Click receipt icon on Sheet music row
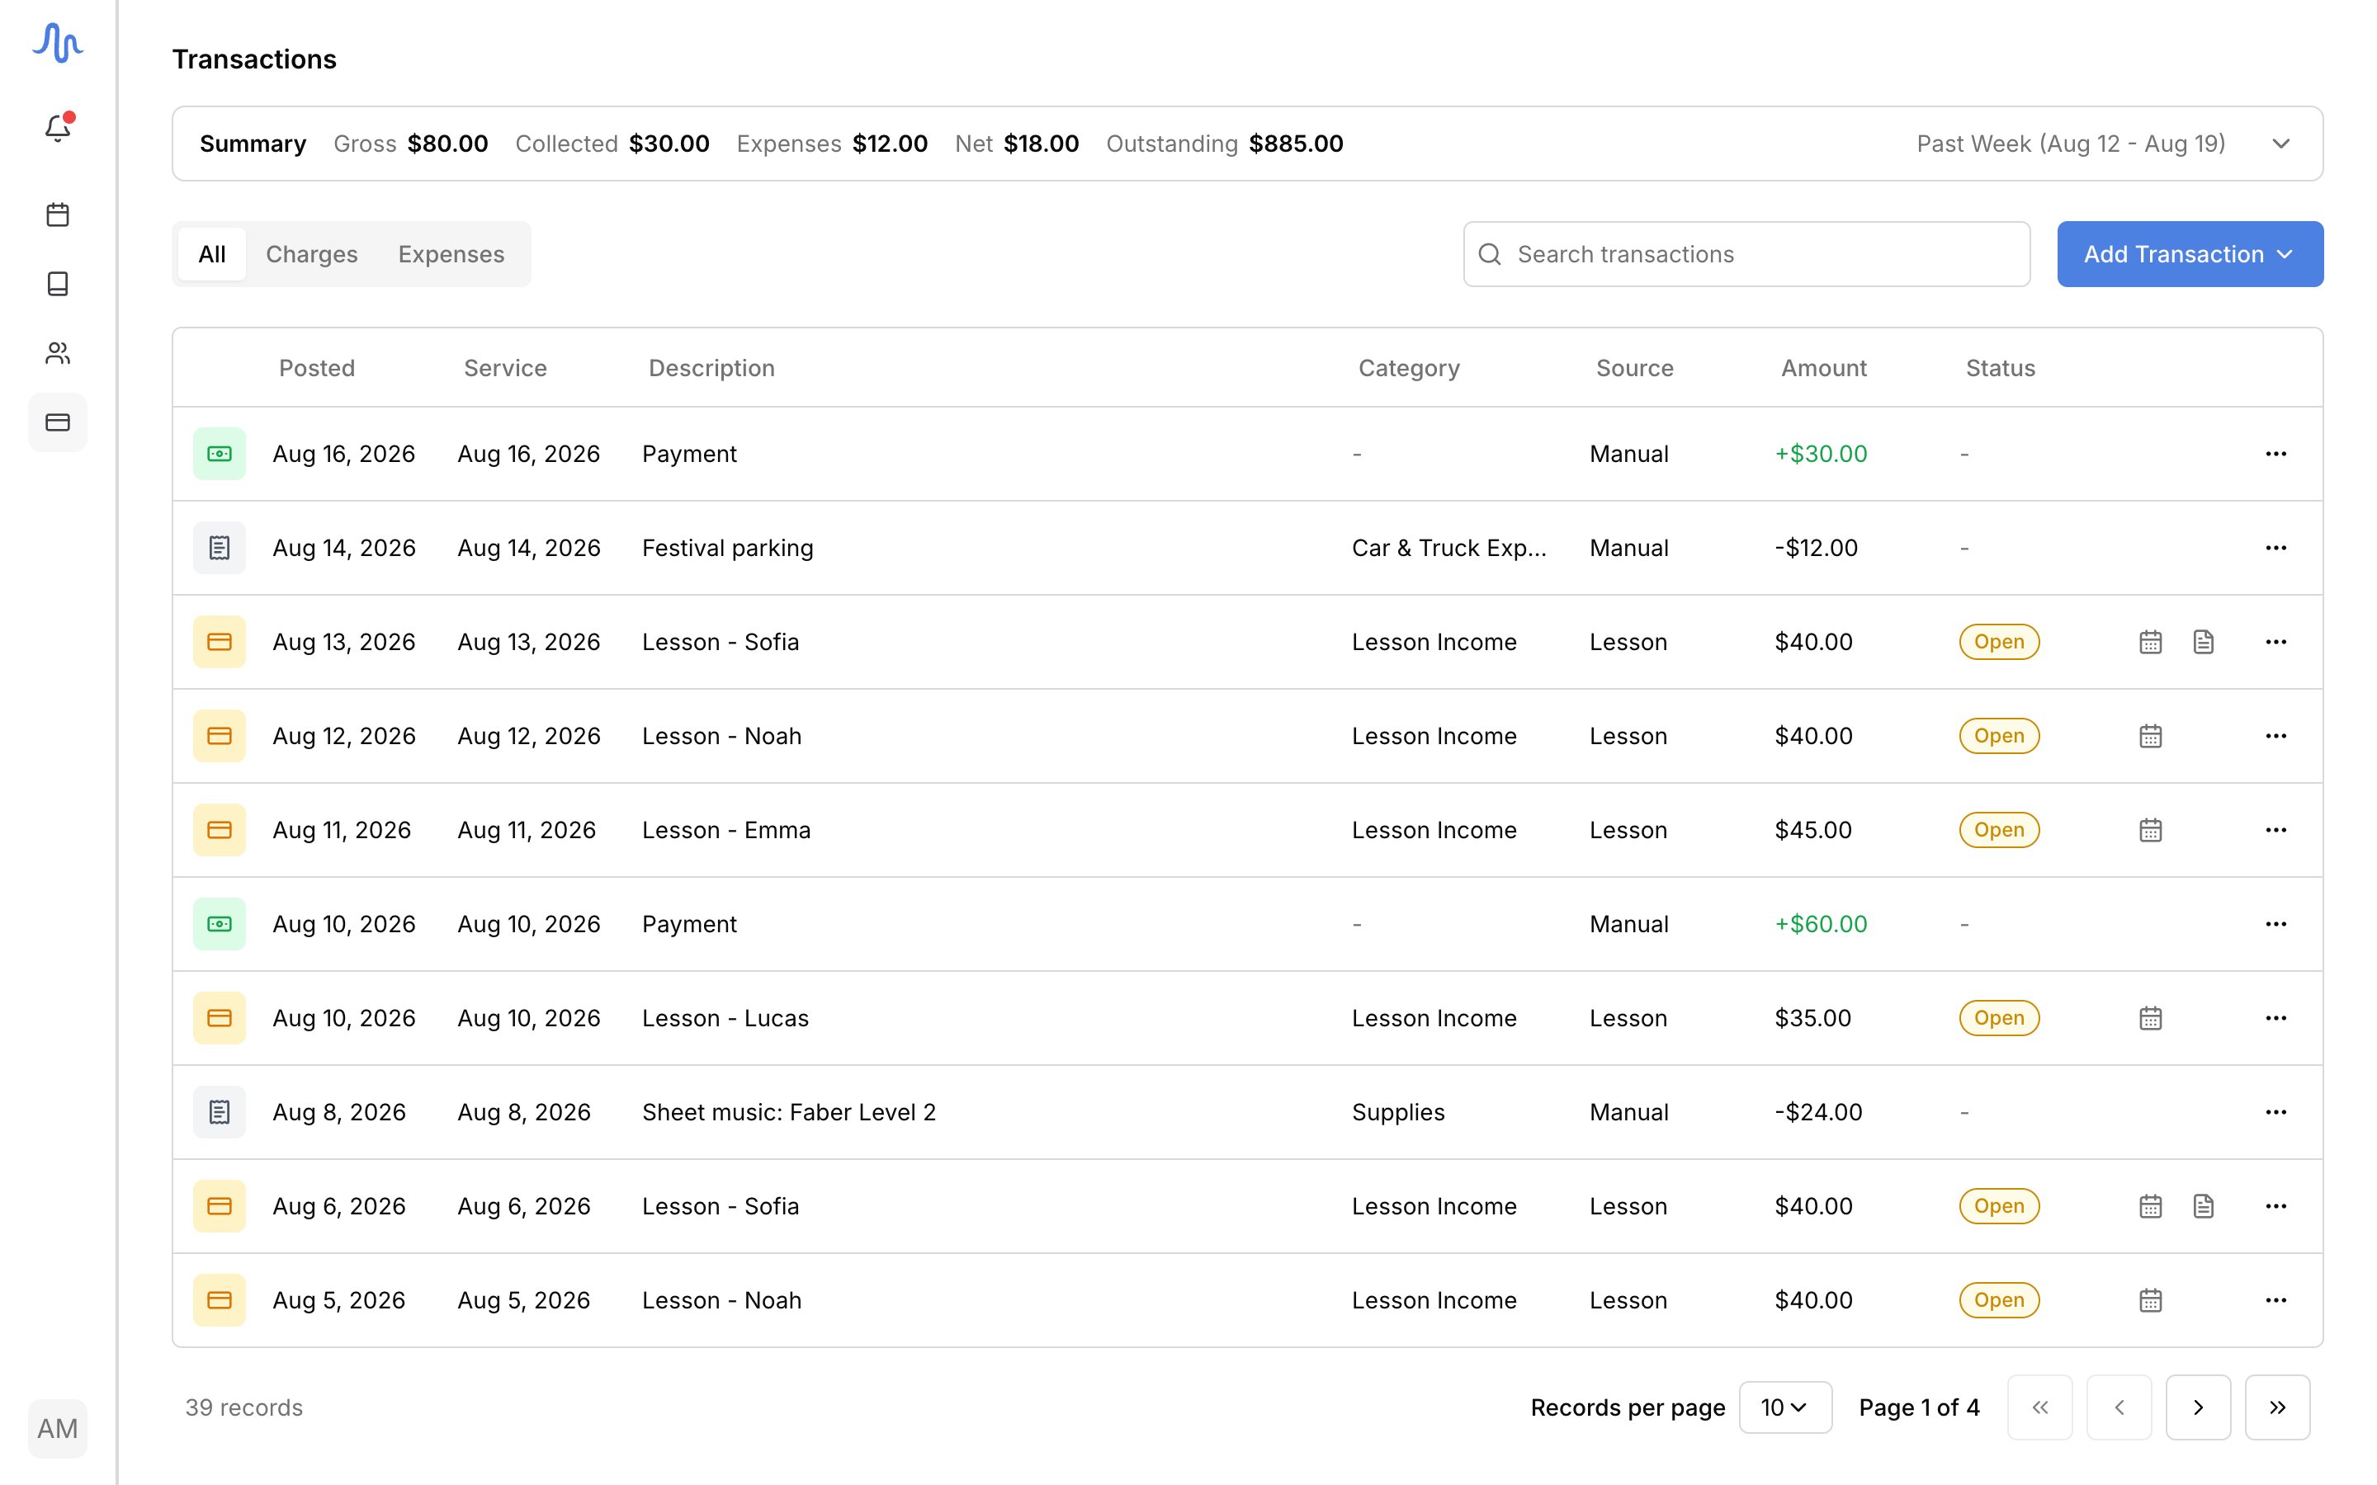The width and height of the screenshot is (2377, 1485). (219, 1112)
